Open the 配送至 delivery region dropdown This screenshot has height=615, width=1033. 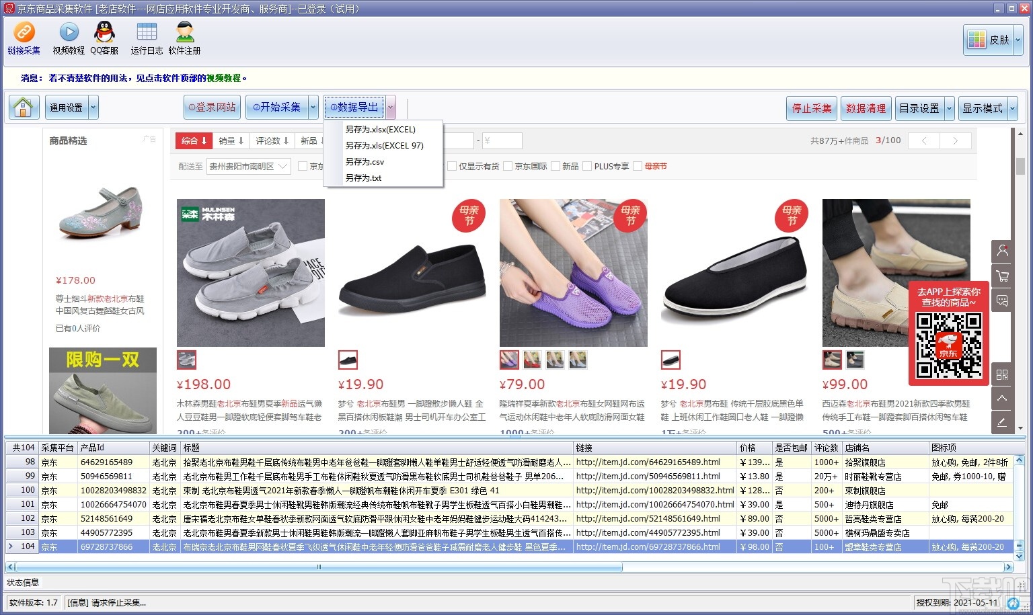tap(248, 166)
